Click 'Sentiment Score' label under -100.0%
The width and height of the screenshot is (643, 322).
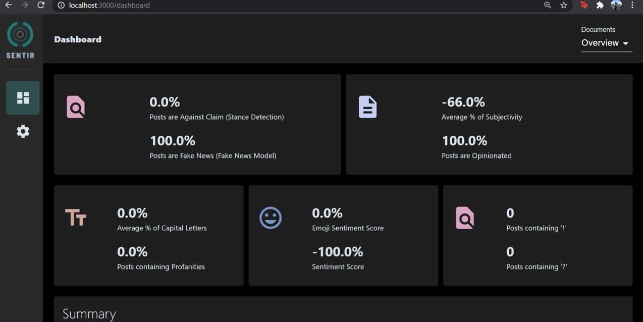coord(338,267)
